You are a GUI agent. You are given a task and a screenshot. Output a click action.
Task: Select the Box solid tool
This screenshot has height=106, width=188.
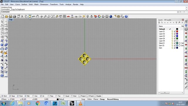click(x=2, y=45)
